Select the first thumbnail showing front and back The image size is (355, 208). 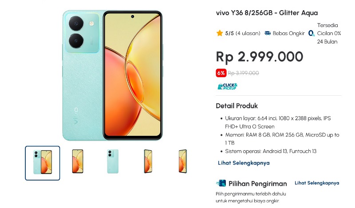pyautogui.click(x=43, y=163)
